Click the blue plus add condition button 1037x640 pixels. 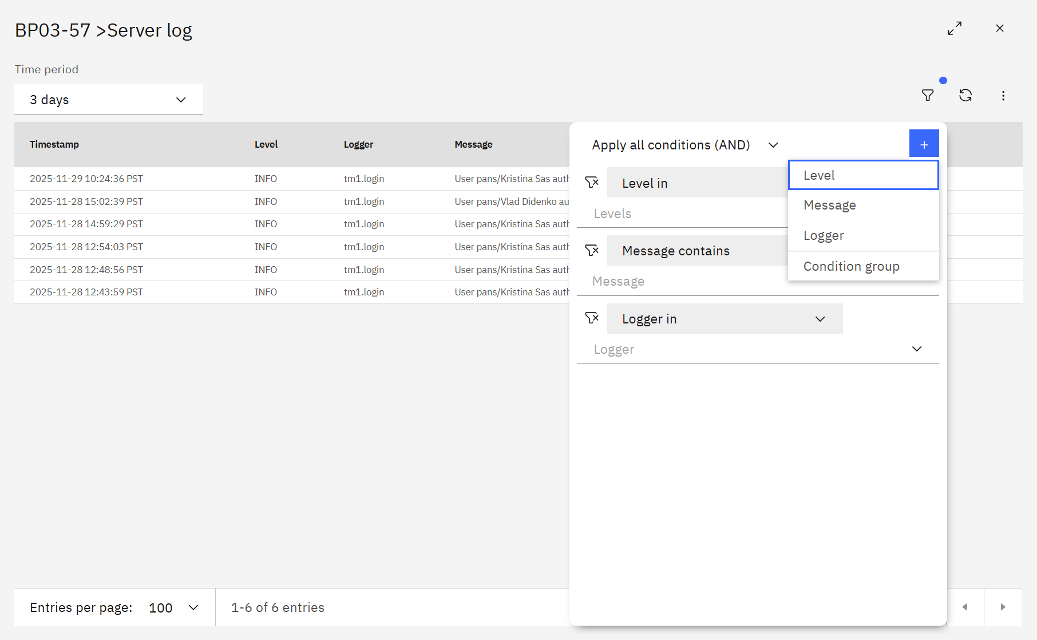pos(924,144)
